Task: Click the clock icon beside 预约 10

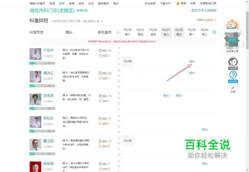Action: 100,141
